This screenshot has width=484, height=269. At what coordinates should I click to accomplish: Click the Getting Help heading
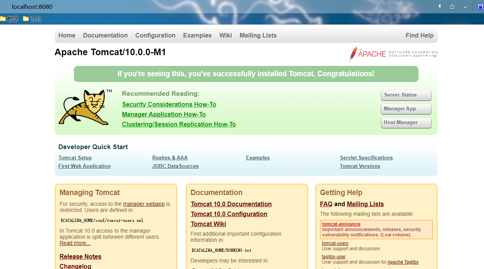[341, 192]
